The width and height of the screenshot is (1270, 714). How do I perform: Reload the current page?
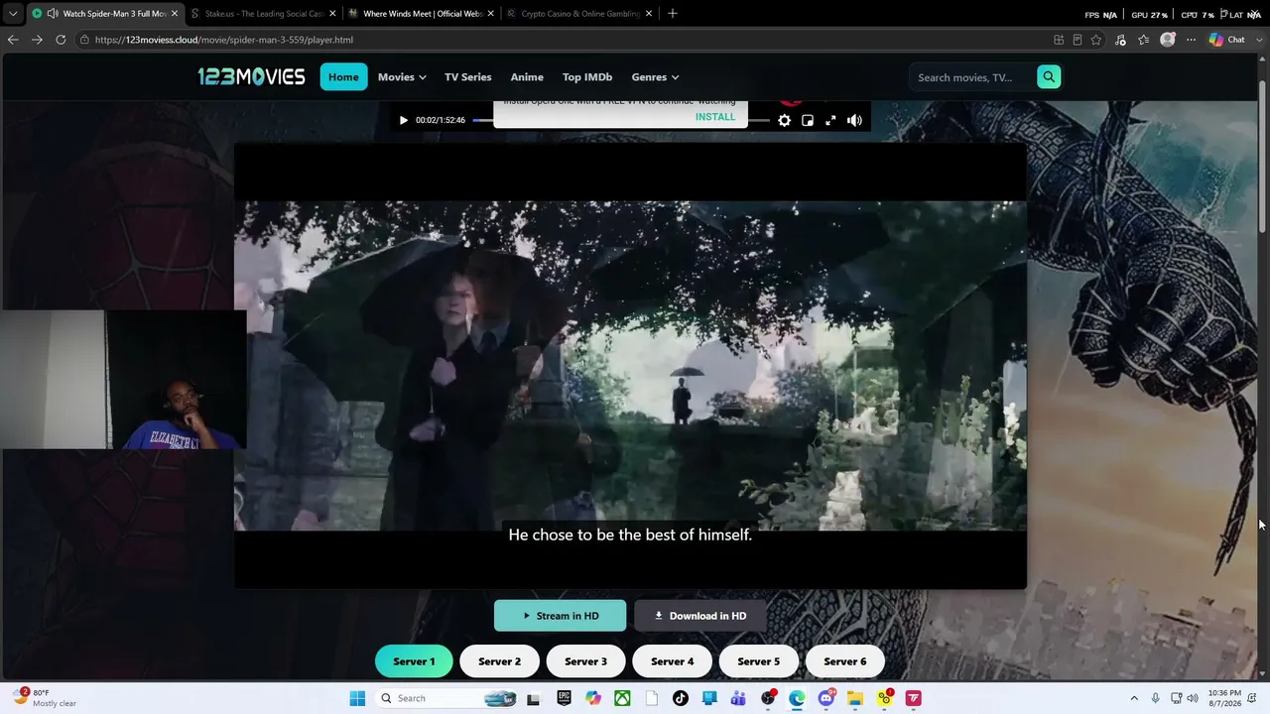pos(61,40)
